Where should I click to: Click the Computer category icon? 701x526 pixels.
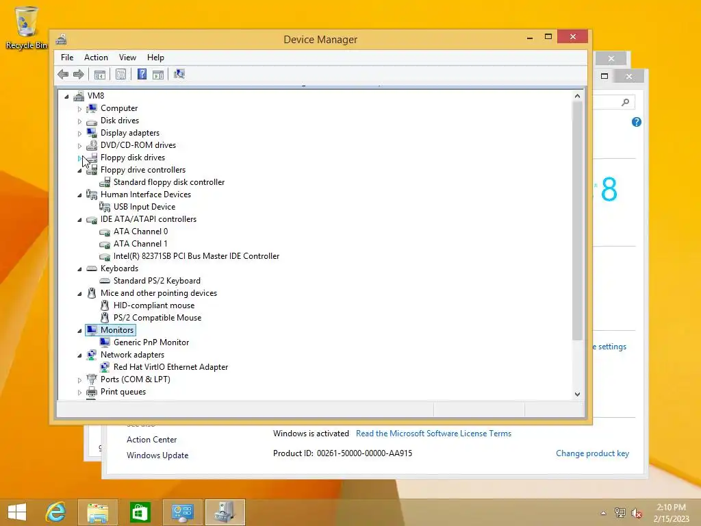92,108
